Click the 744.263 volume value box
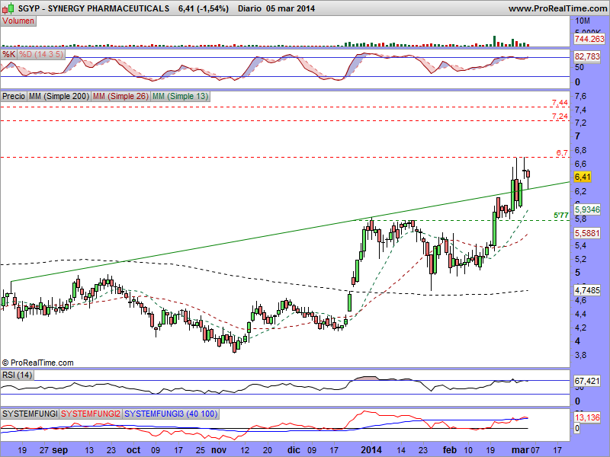This screenshot has height=457, width=610. [x=589, y=39]
